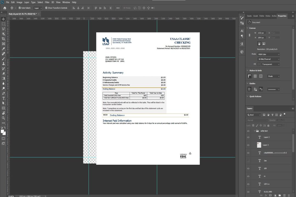Click the create new layer icon

pyautogui.click(x=284, y=195)
